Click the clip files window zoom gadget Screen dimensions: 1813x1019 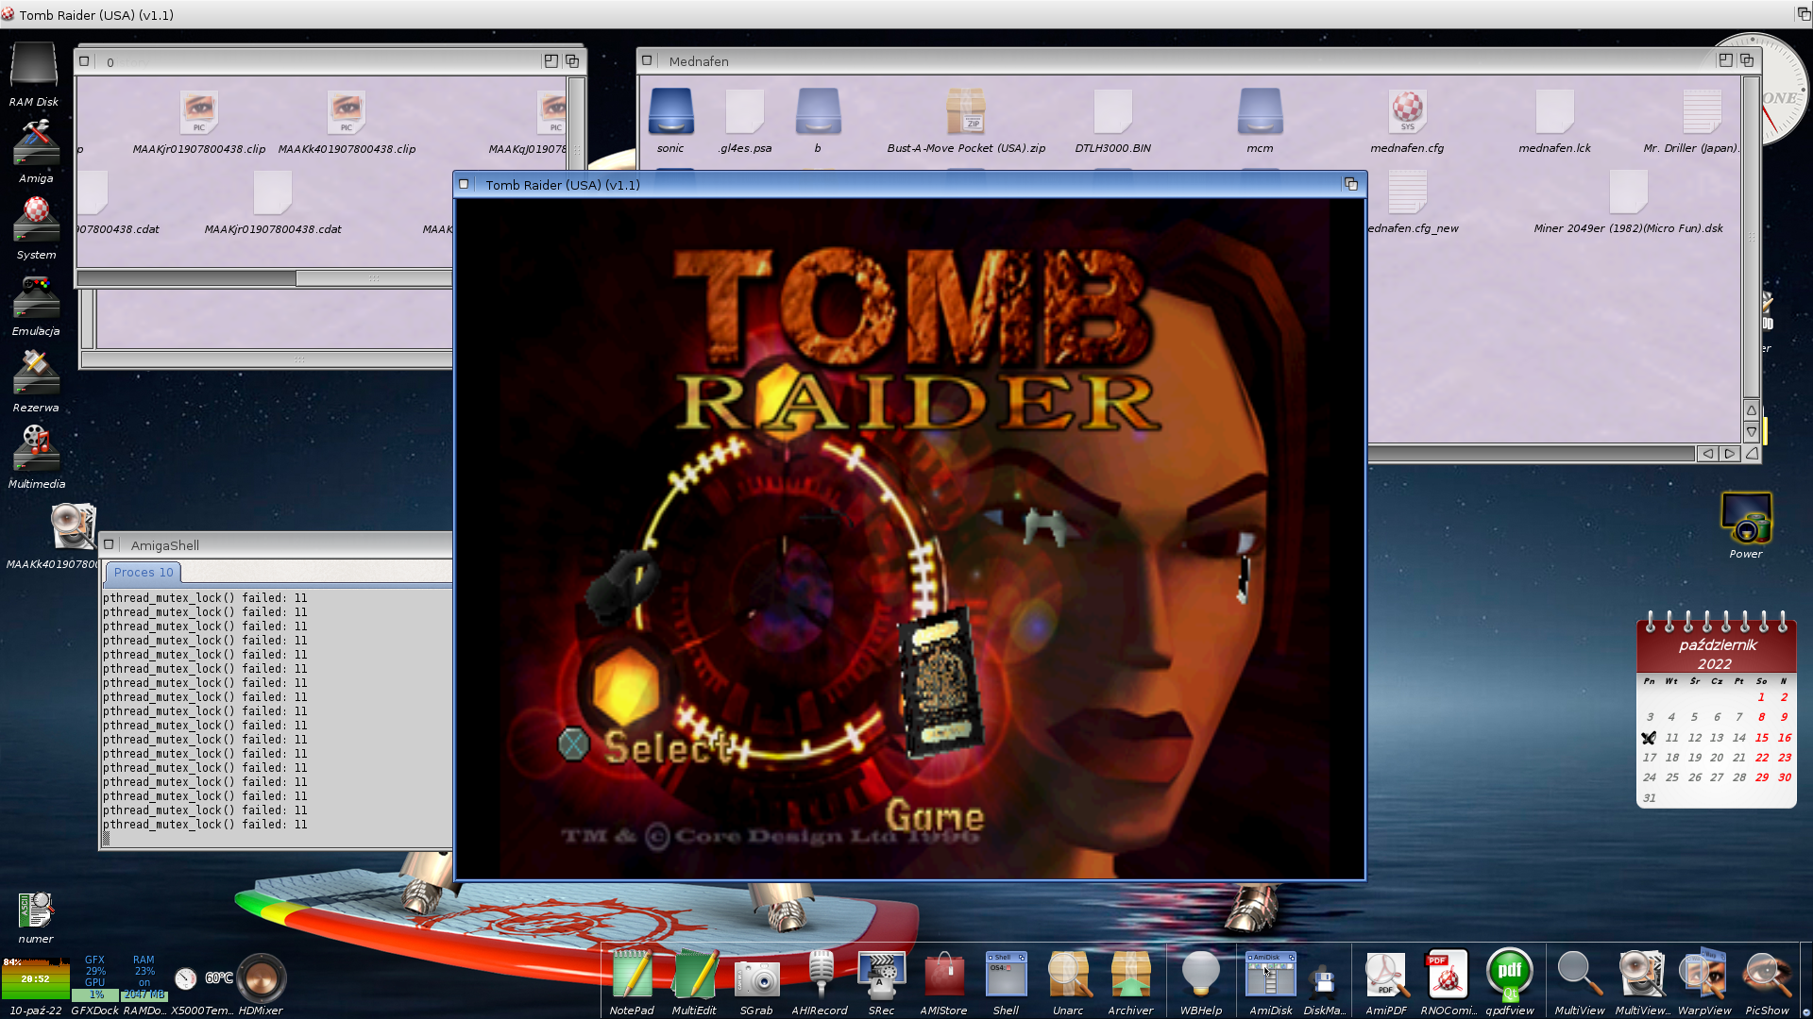pyautogui.click(x=551, y=60)
